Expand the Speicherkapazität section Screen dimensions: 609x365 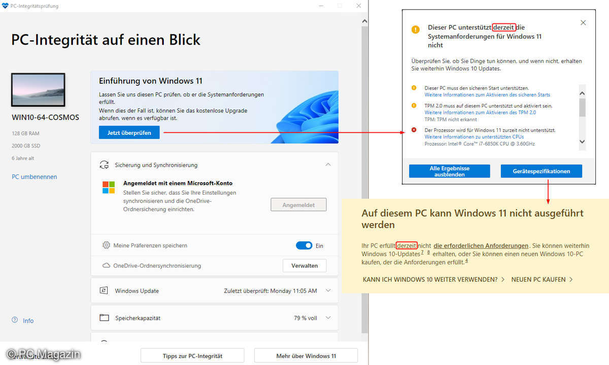pyautogui.click(x=328, y=318)
